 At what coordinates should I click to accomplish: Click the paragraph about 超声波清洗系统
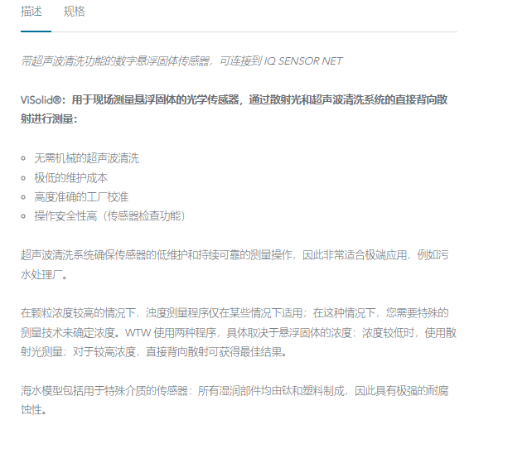coord(234,265)
